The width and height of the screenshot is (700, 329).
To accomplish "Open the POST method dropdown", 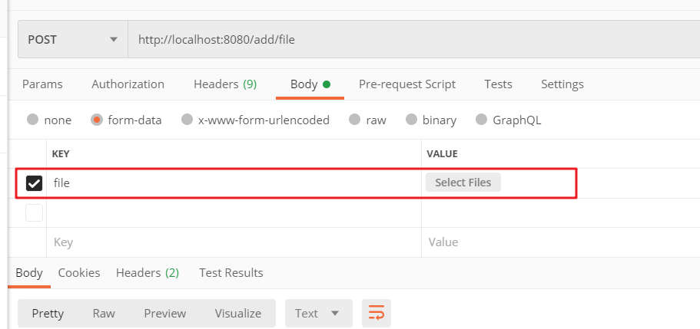I will click(73, 40).
